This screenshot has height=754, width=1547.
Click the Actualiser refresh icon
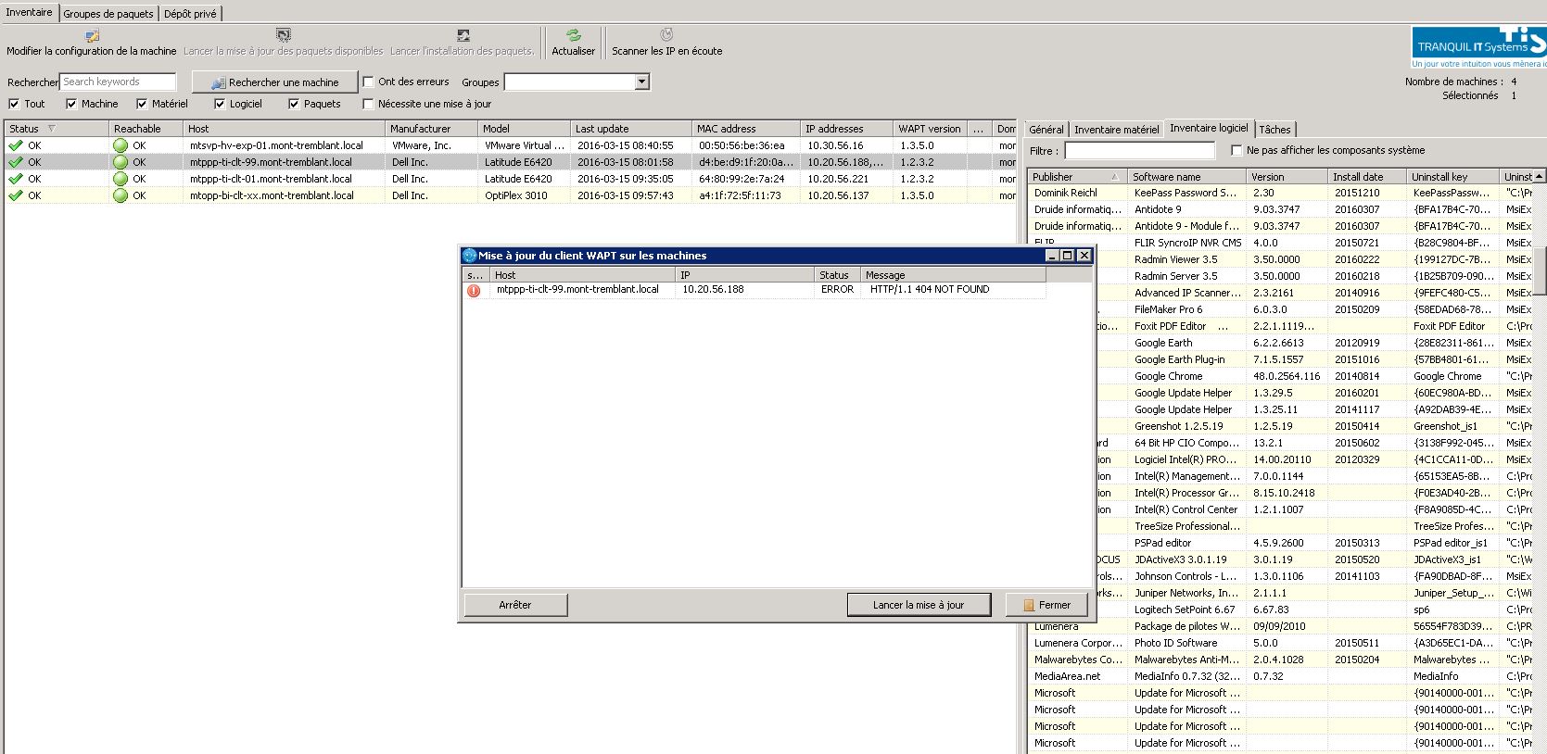click(573, 35)
